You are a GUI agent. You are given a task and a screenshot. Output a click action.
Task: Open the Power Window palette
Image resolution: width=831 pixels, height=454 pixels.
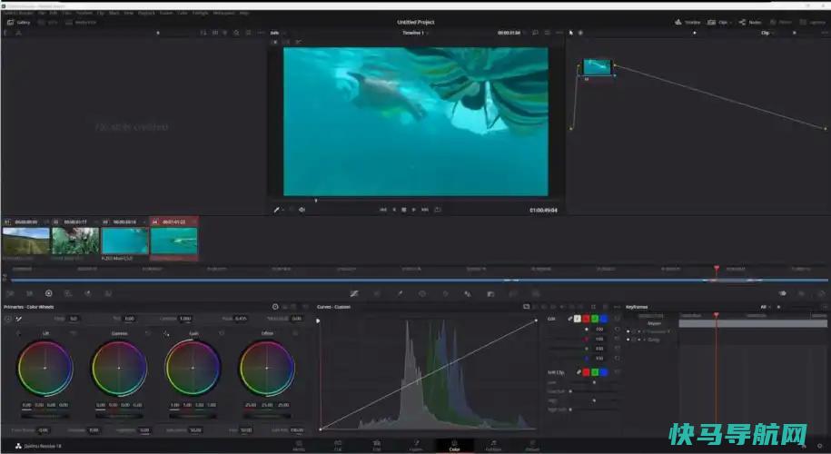[x=422, y=293]
